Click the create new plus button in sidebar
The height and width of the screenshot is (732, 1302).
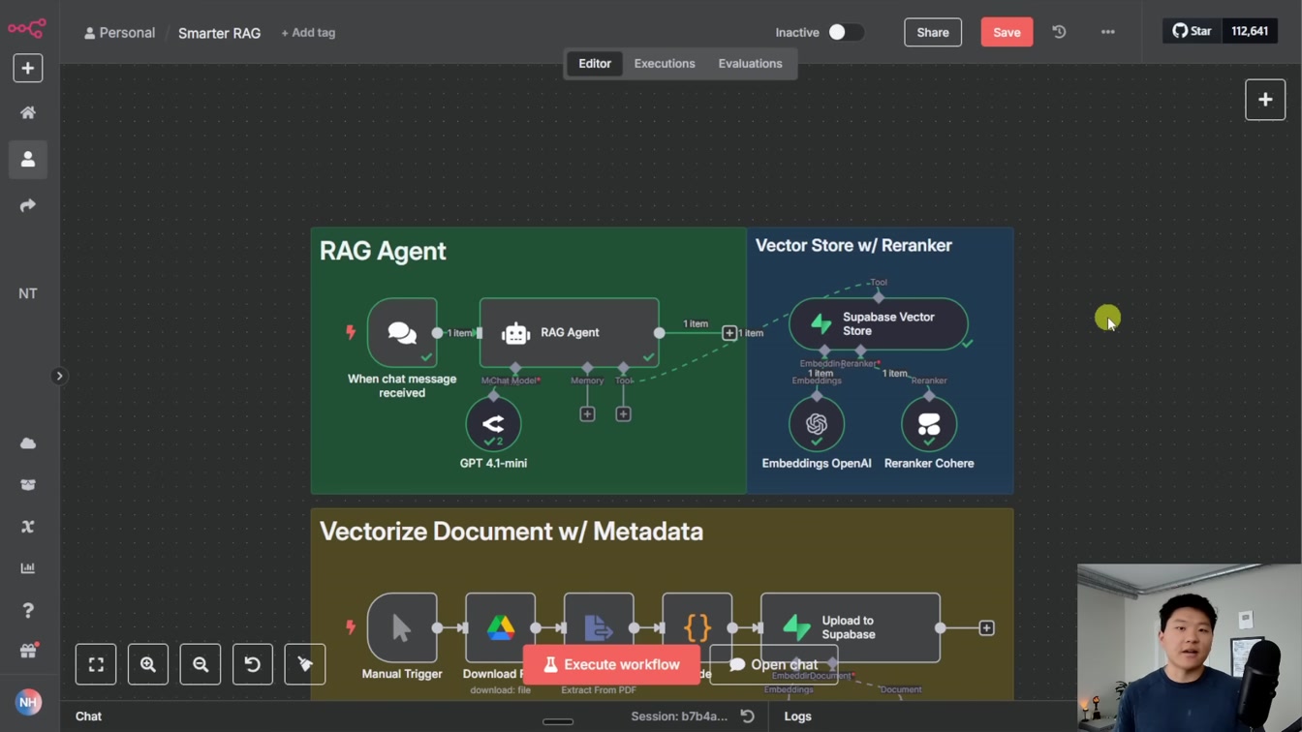(28, 68)
